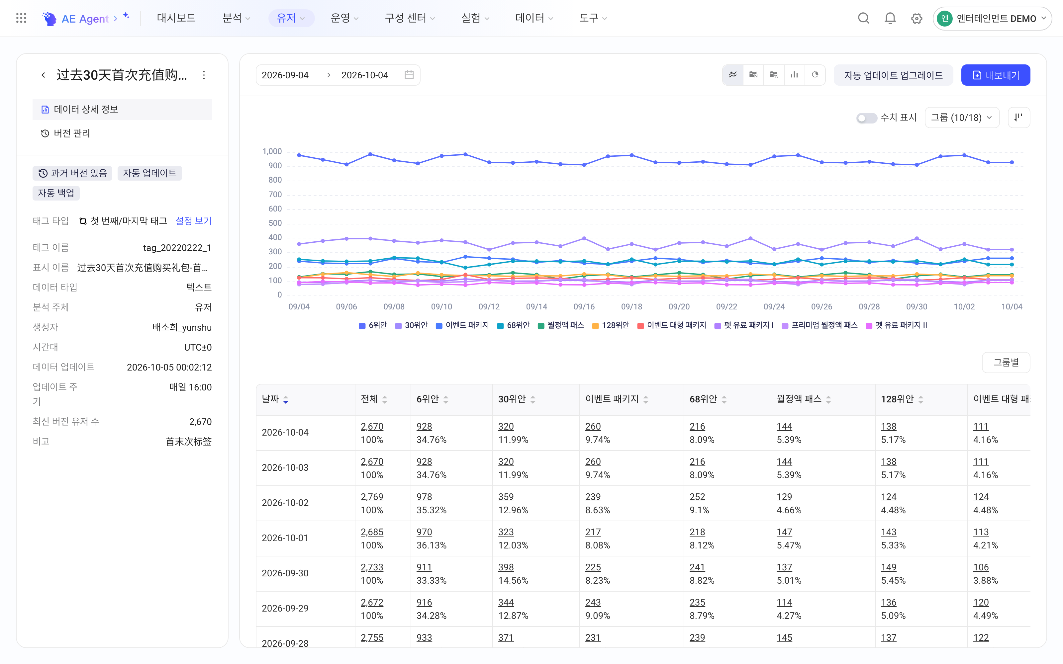1063x664 pixels.
Task: Click the sparkle icon beside AE Agent
Action: click(x=126, y=16)
